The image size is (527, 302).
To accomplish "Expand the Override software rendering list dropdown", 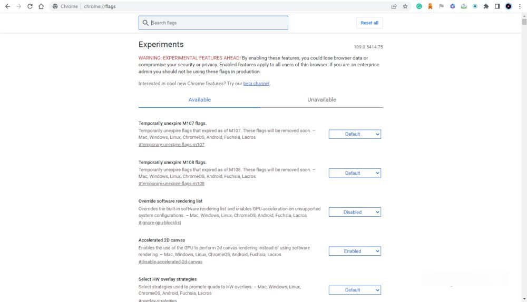I will point(355,212).
